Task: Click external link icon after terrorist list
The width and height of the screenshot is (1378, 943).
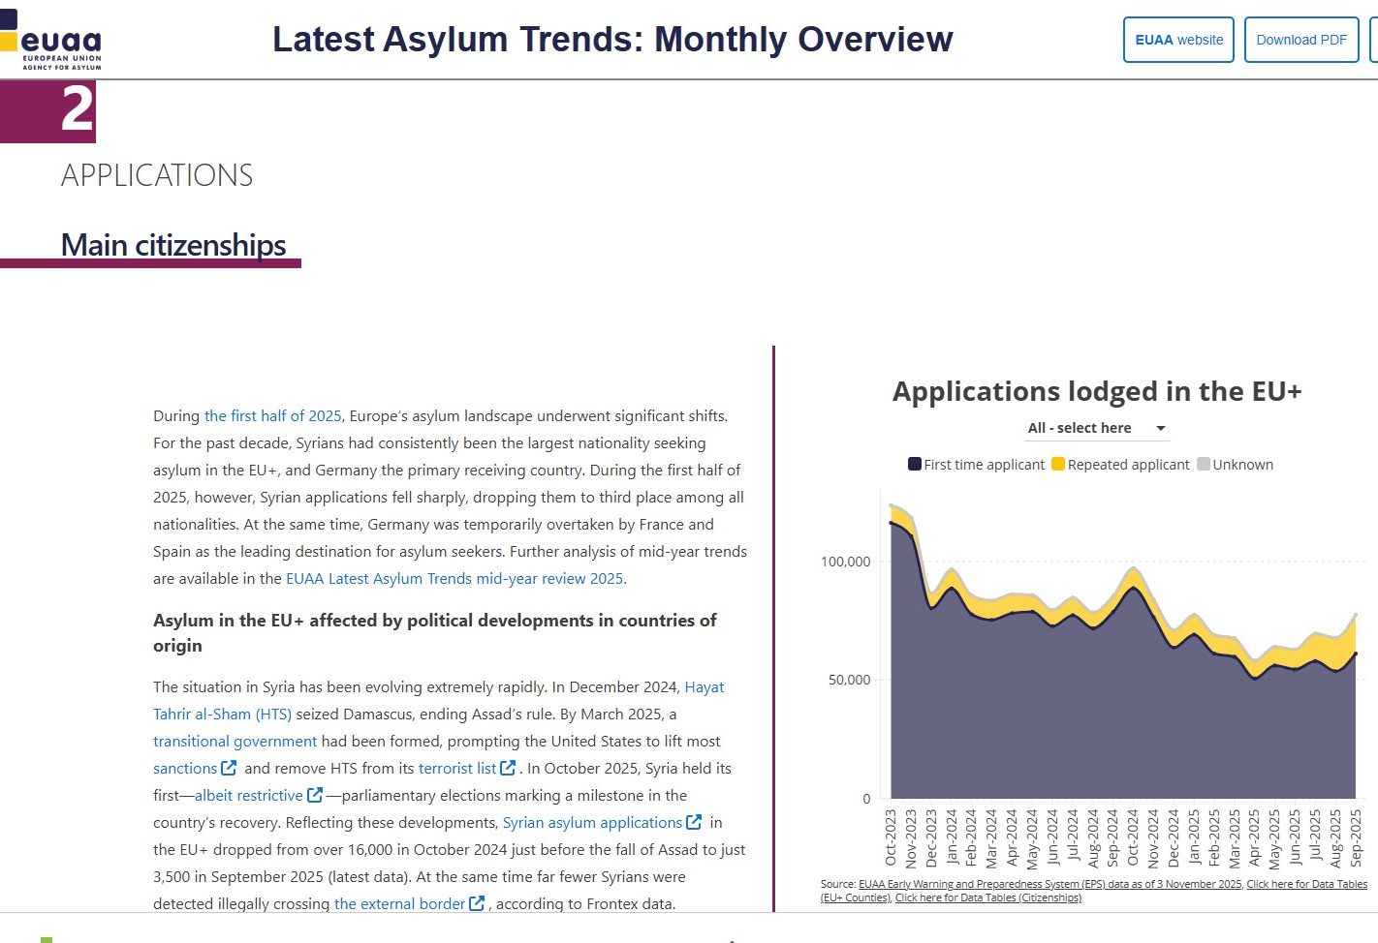Action: (508, 768)
